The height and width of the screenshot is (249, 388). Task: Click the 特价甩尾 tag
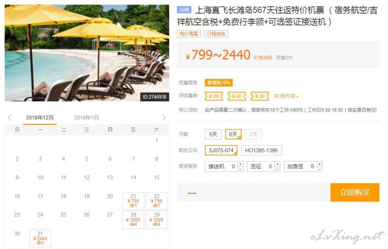pyautogui.click(x=189, y=34)
